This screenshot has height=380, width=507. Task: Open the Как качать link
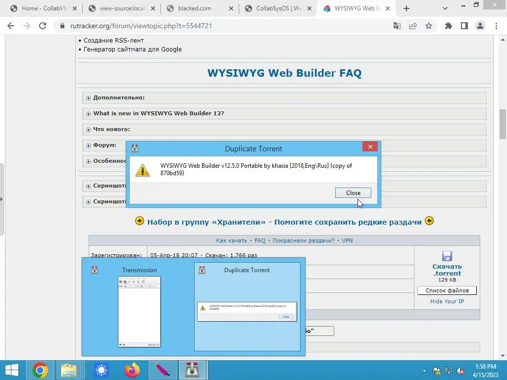click(x=231, y=240)
